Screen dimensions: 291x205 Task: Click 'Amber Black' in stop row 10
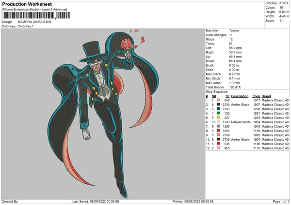(x=240, y=140)
